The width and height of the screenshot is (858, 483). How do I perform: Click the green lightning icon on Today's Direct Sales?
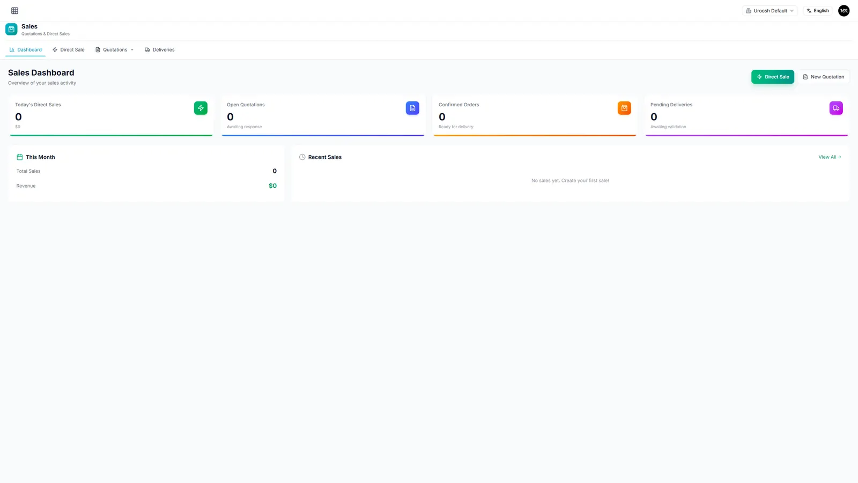pos(201,108)
